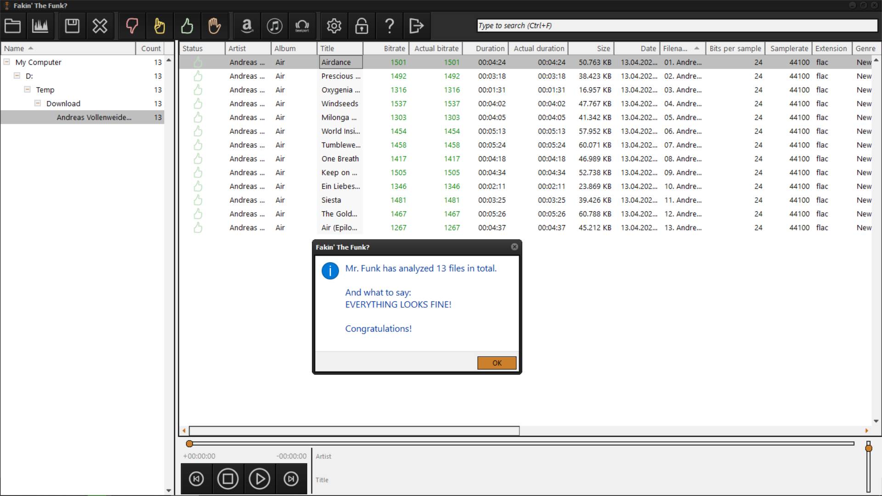Stop playback button
Image resolution: width=882 pixels, height=496 pixels.
coord(228,479)
